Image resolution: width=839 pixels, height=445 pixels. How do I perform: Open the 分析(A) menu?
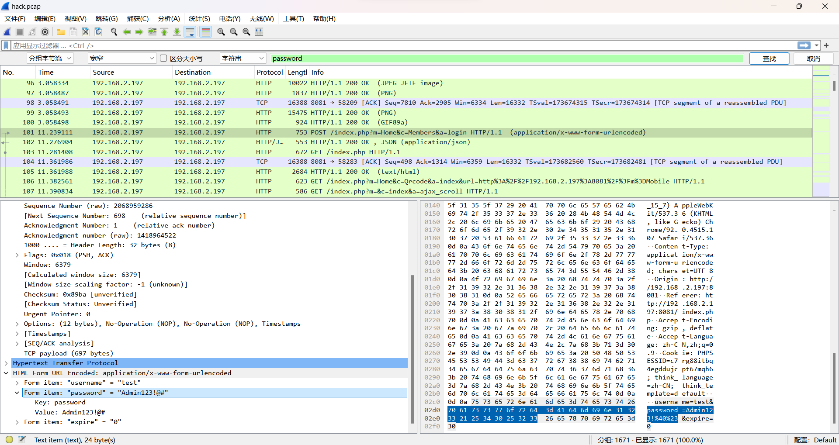point(169,19)
